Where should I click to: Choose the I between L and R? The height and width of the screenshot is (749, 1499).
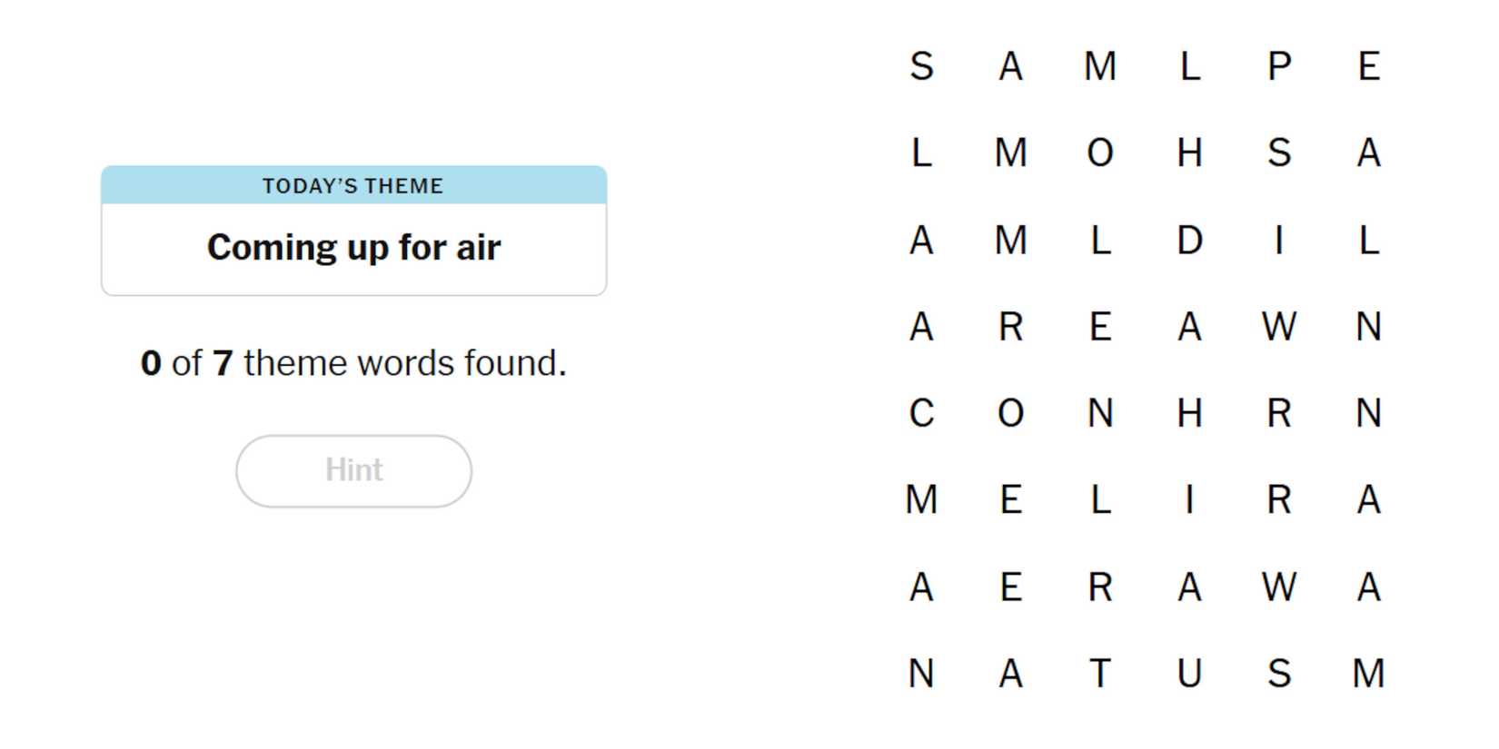point(1189,500)
